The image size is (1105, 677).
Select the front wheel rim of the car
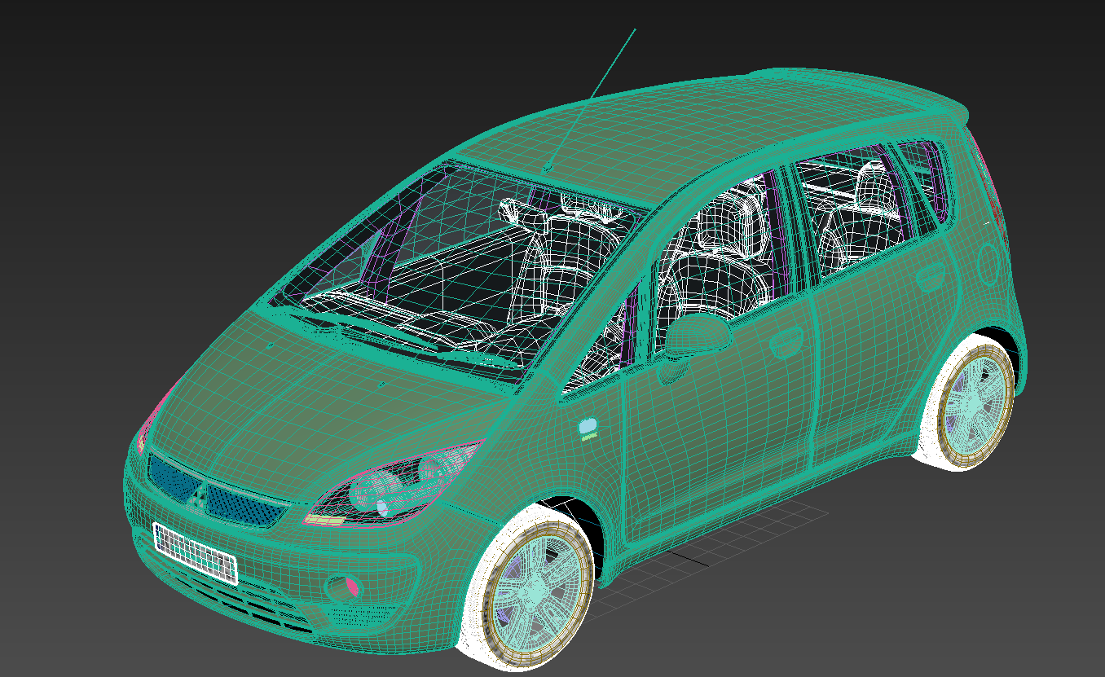(x=537, y=593)
